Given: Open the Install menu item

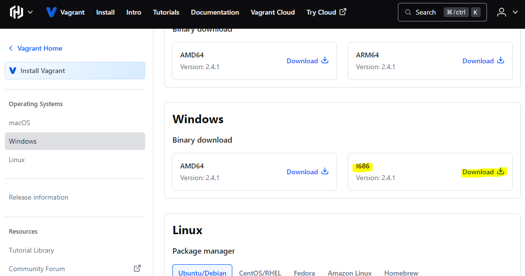Looking at the screenshot, I should coord(106,12).
